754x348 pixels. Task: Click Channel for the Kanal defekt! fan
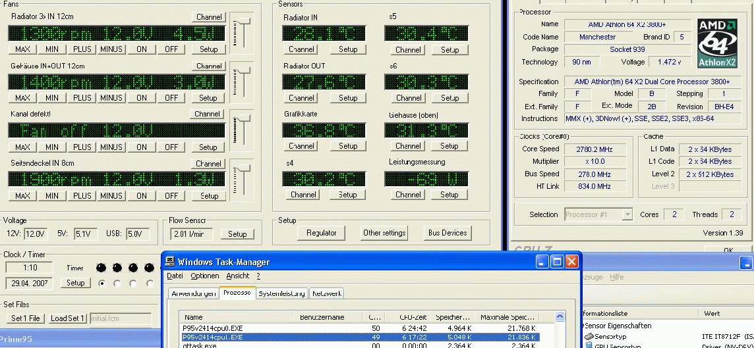[207, 114]
